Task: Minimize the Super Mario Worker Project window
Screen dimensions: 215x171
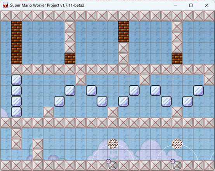Action: [x=175, y=5]
